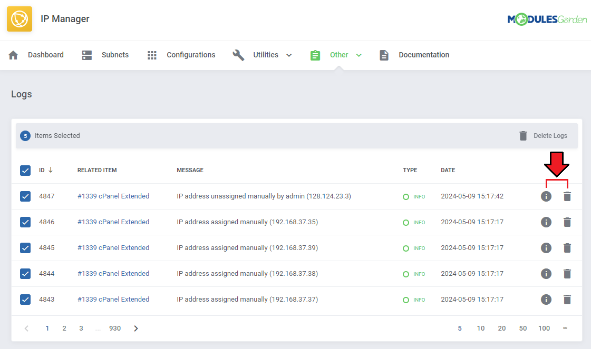Open the Utilities menu
The height and width of the screenshot is (349, 591).
click(x=266, y=55)
